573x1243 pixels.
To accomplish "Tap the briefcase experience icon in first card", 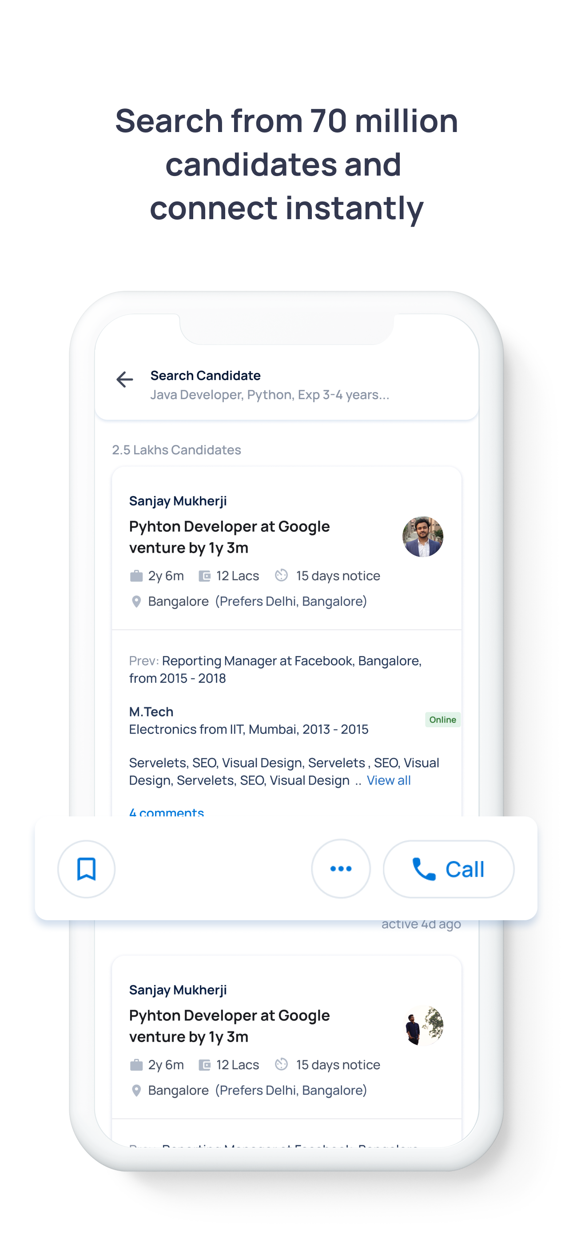I will [x=136, y=576].
